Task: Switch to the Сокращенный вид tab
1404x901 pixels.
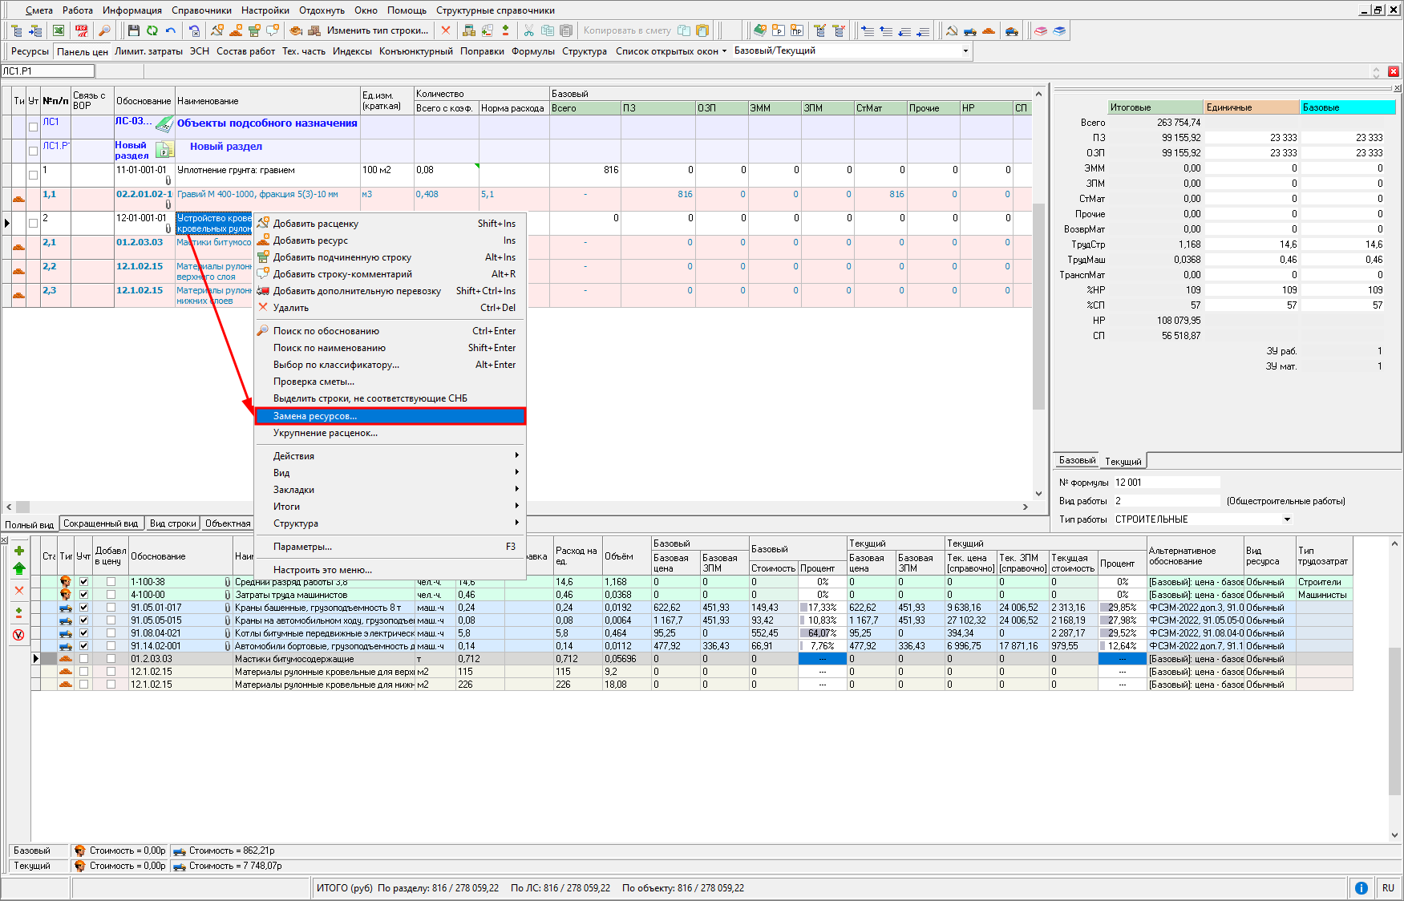Action: point(101,523)
